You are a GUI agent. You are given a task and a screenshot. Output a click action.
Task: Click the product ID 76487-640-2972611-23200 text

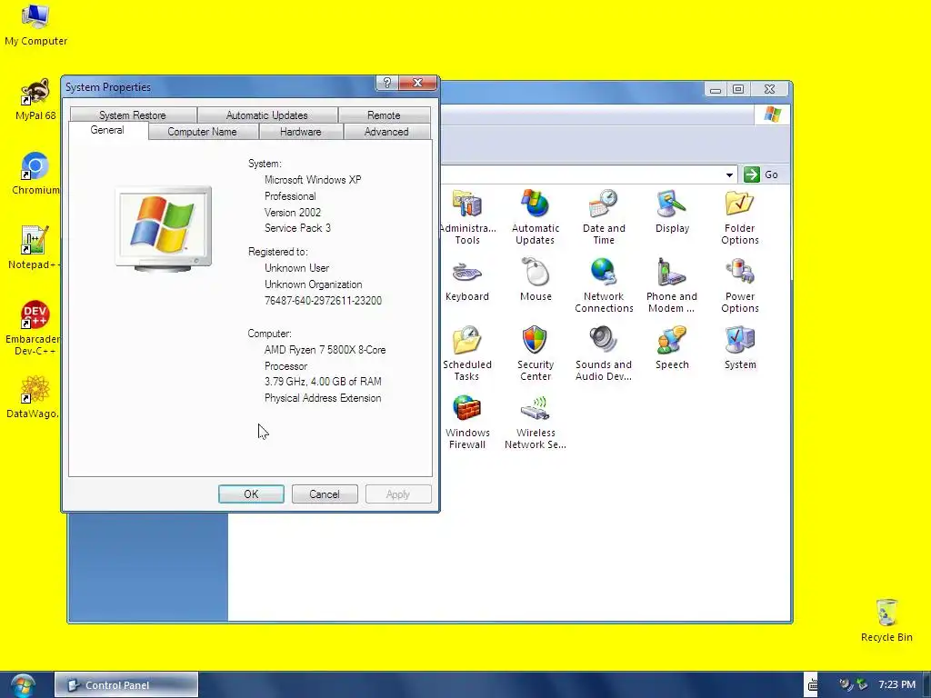click(323, 301)
